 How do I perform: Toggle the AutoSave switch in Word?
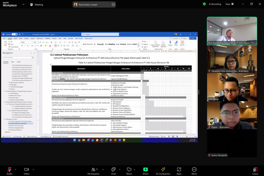click(x=15, y=34)
